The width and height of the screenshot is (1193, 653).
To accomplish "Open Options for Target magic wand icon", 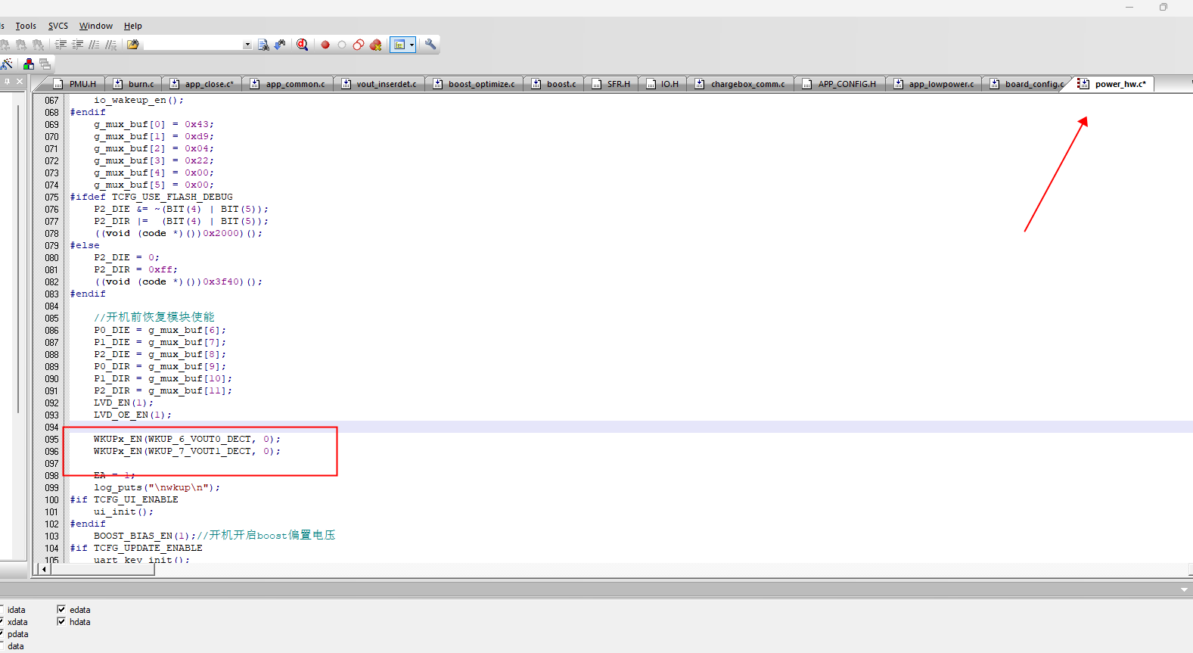I will (7, 64).
